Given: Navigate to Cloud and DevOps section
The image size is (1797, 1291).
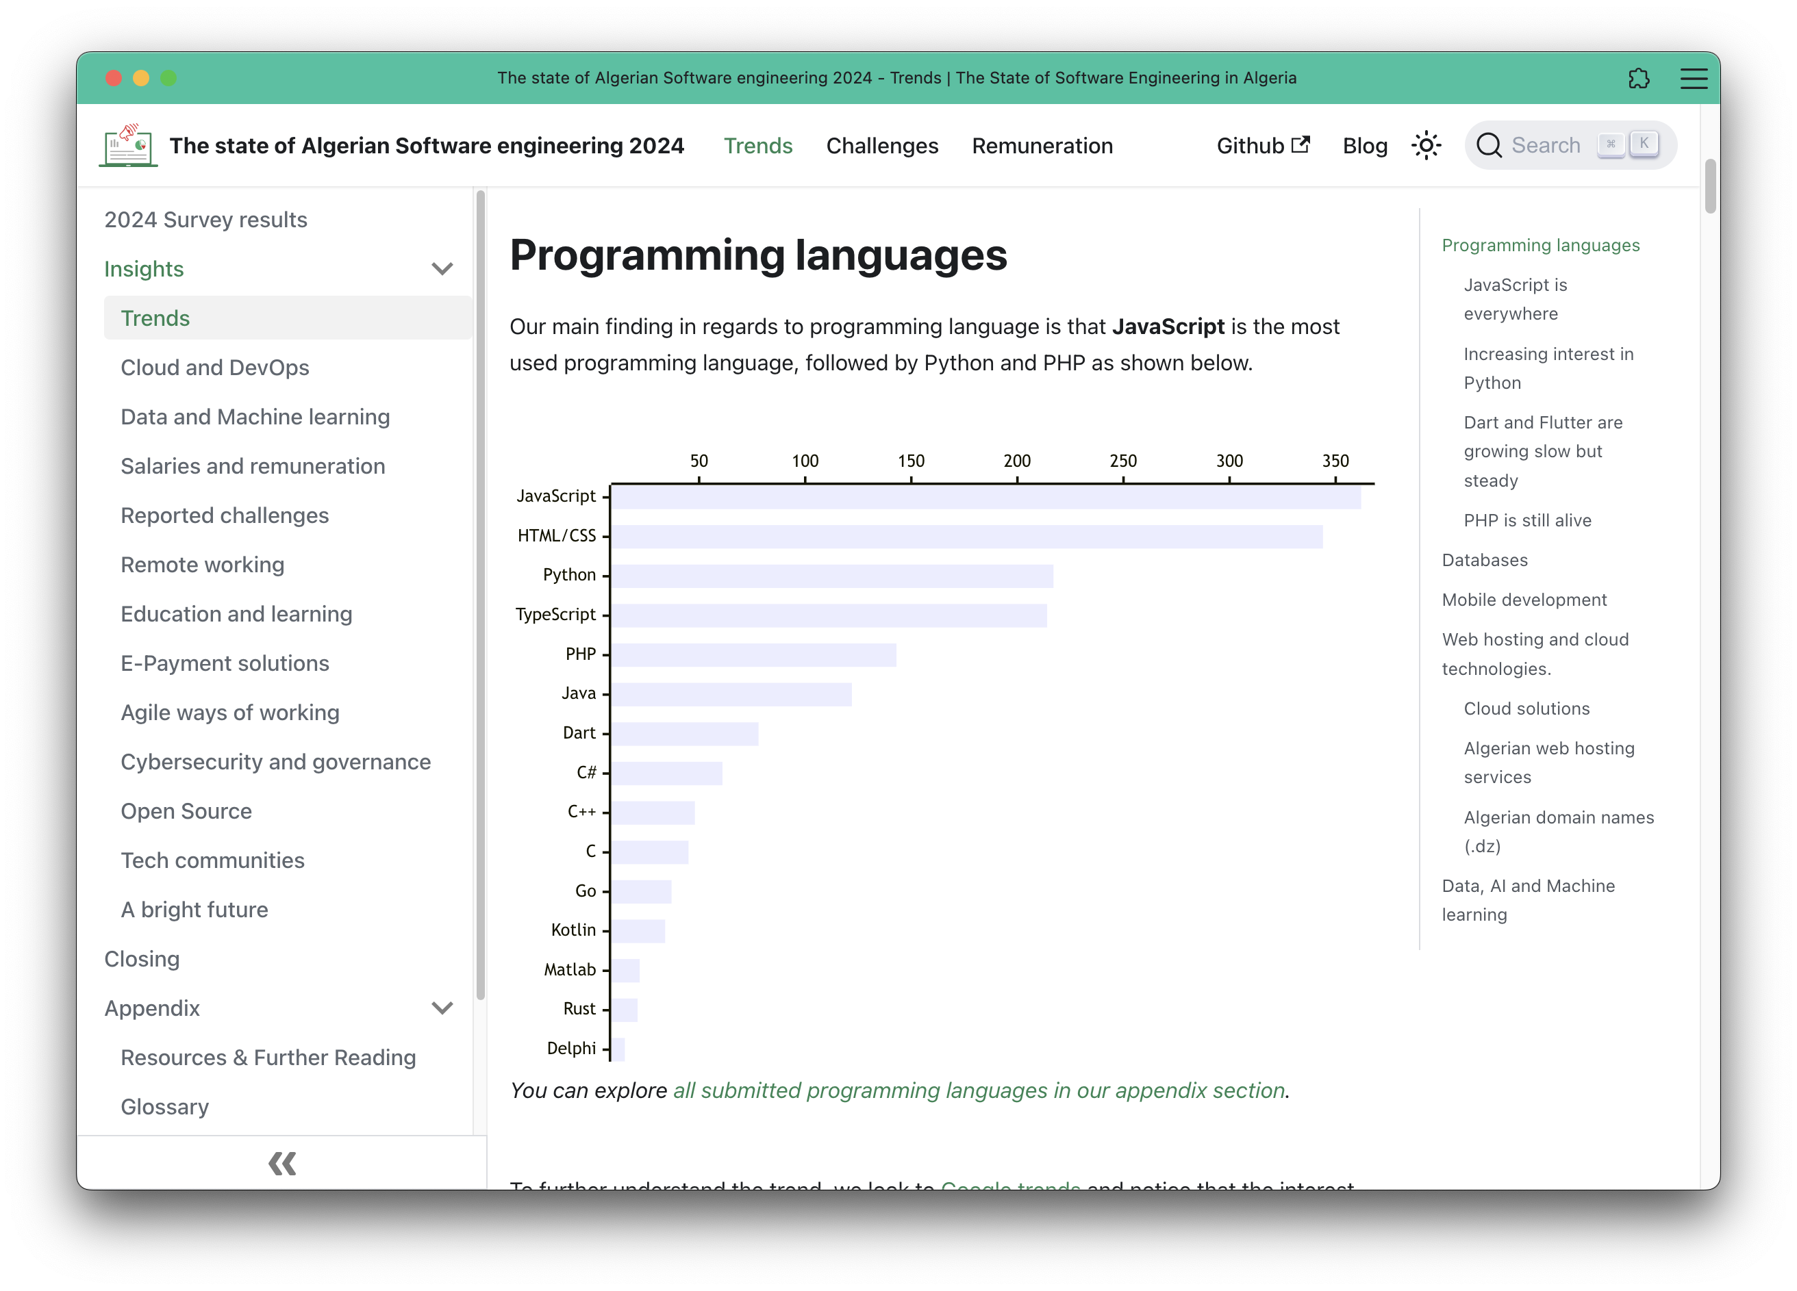Looking at the screenshot, I should [215, 367].
